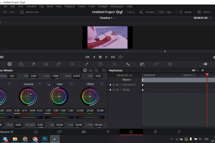The width and height of the screenshot is (215, 143).
Task: Open the Deliver page rocket icon
Action: pyautogui.click(x=179, y=132)
